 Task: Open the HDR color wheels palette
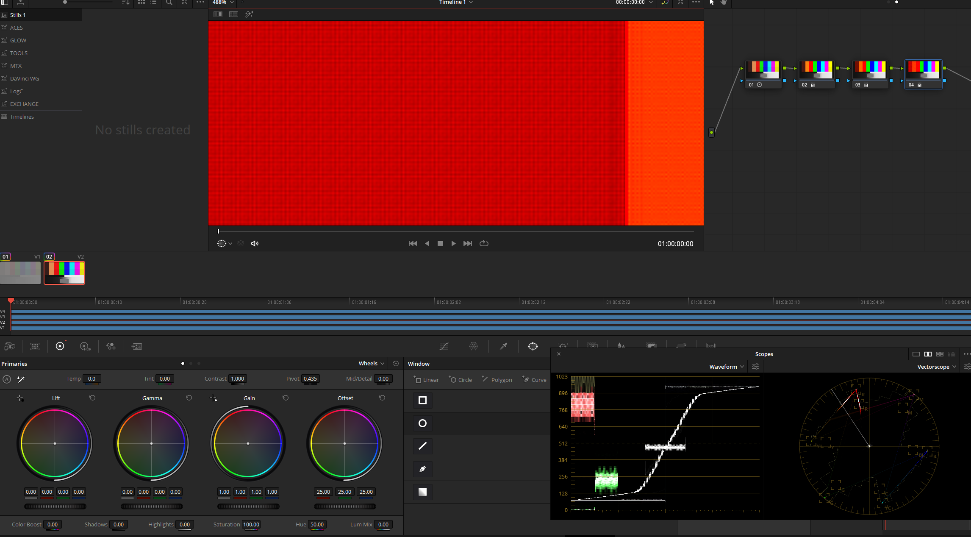(x=85, y=346)
